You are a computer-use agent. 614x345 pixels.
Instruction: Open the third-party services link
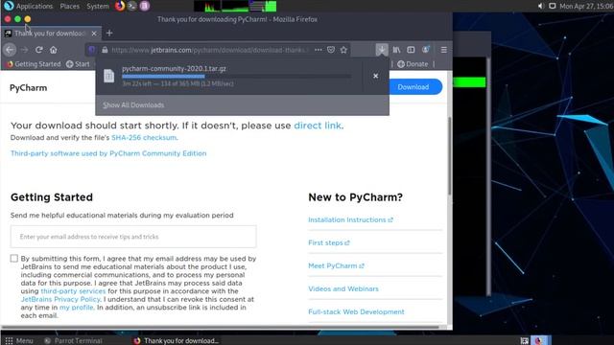pos(73,291)
